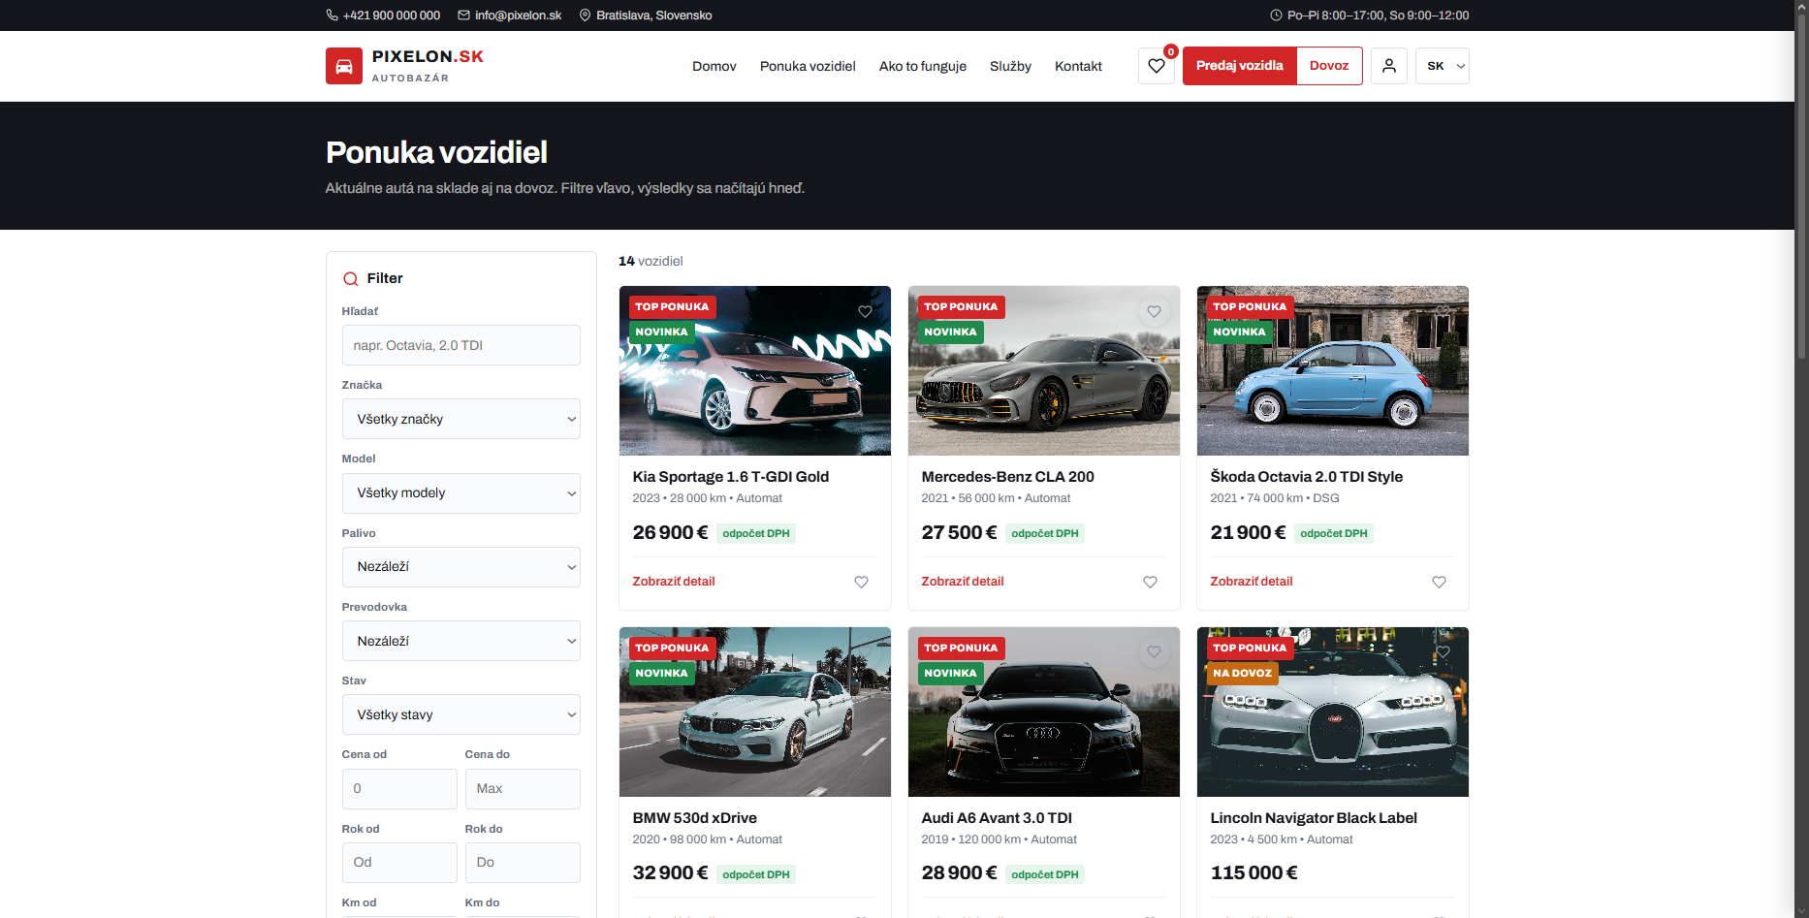Click the location pin icon
This screenshot has width=1809, height=918.
pyautogui.click(x=585, y=16)
